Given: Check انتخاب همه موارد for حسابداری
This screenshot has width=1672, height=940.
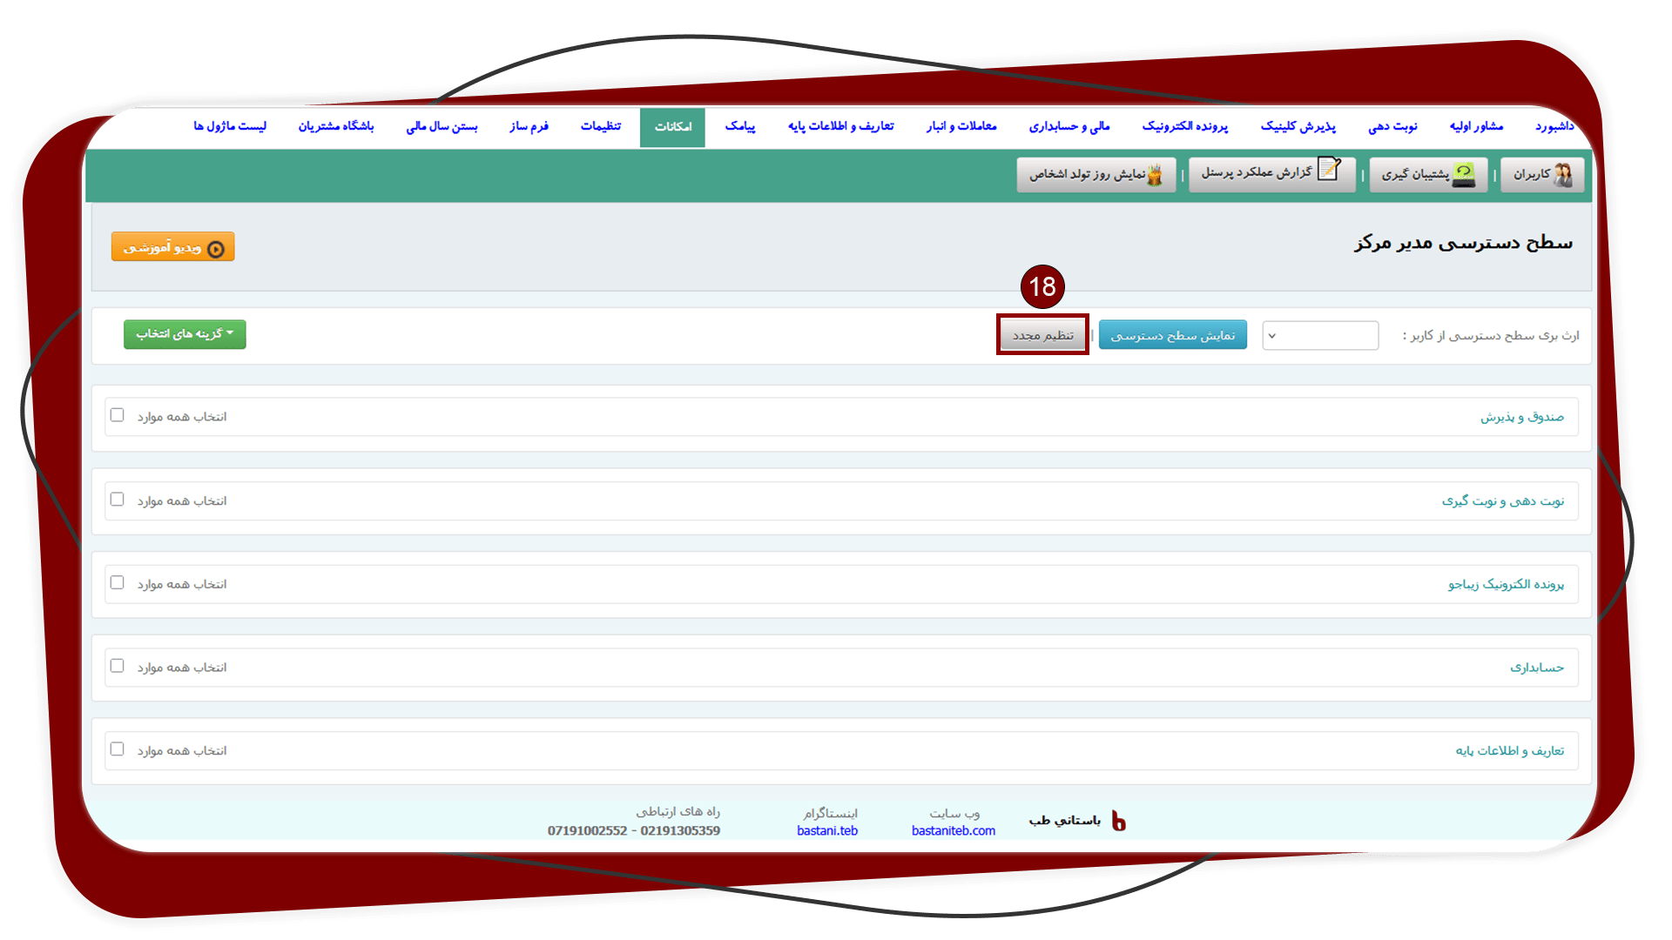Looking at the screenshot, I should [118, 666].
